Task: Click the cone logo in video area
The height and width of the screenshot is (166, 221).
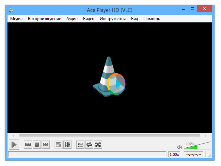Action: tap(109, 77)
